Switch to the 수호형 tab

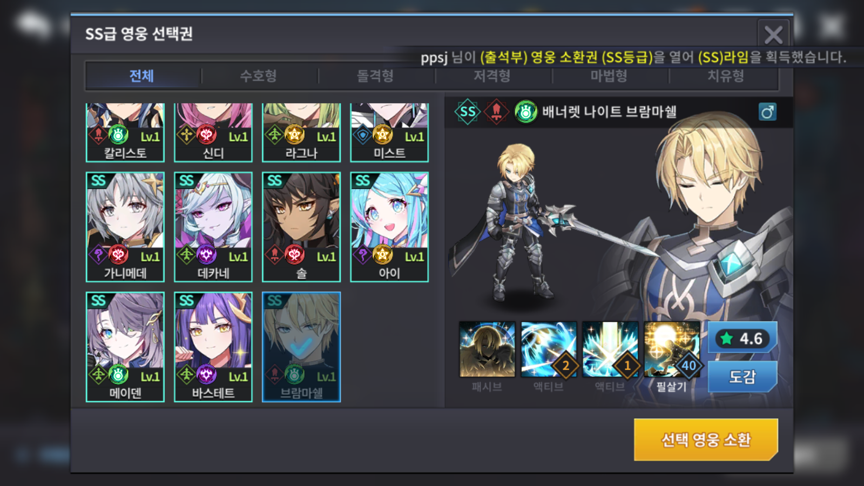[259, 76]
